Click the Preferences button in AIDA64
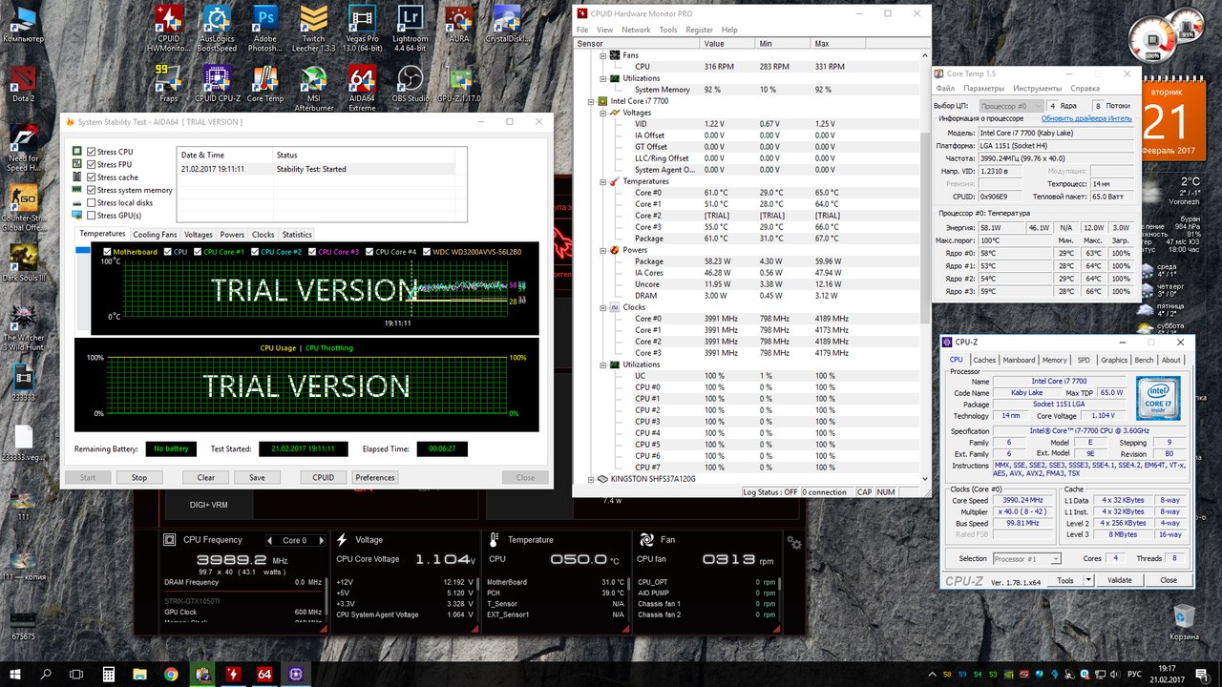This screenshot has width=1222, height=687. pyautogui.click(x=375, y=477)
